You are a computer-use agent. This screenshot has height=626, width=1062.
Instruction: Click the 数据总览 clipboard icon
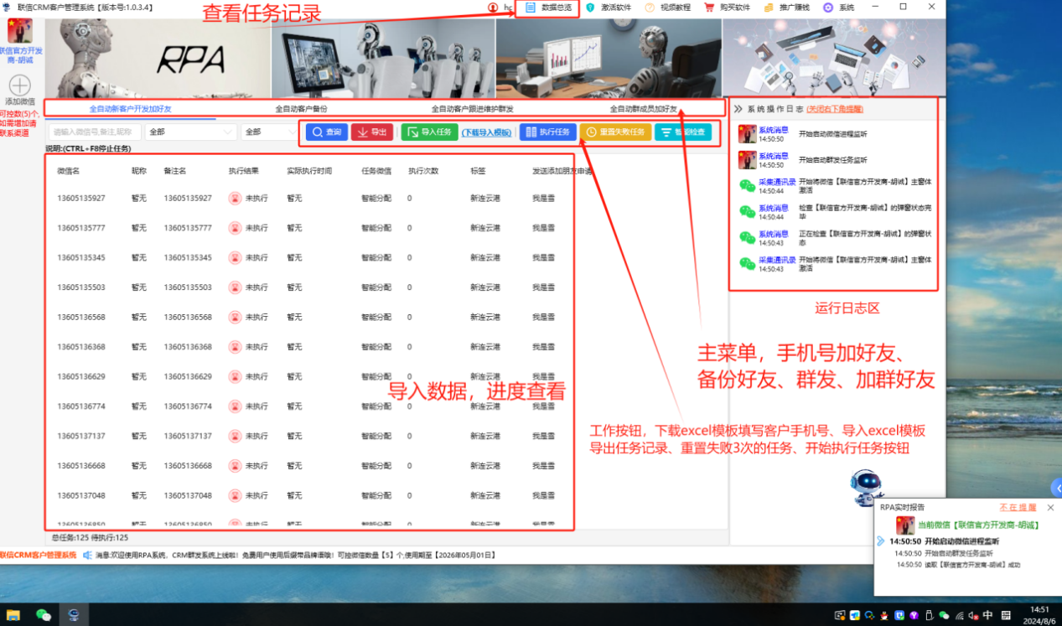point(531,7)
